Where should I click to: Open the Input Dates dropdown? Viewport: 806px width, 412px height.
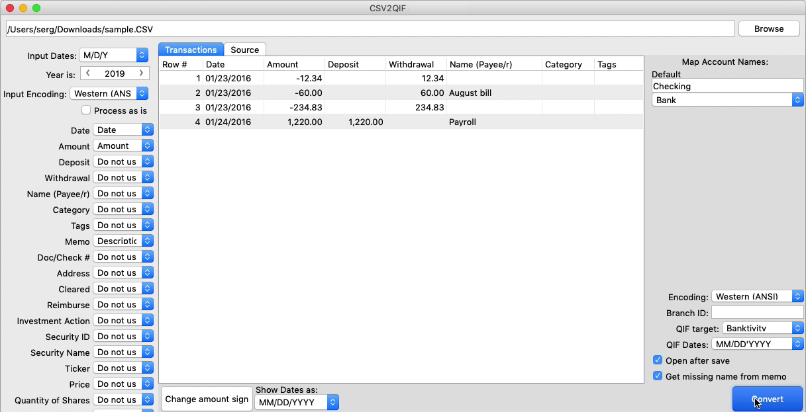click(113, 55)
